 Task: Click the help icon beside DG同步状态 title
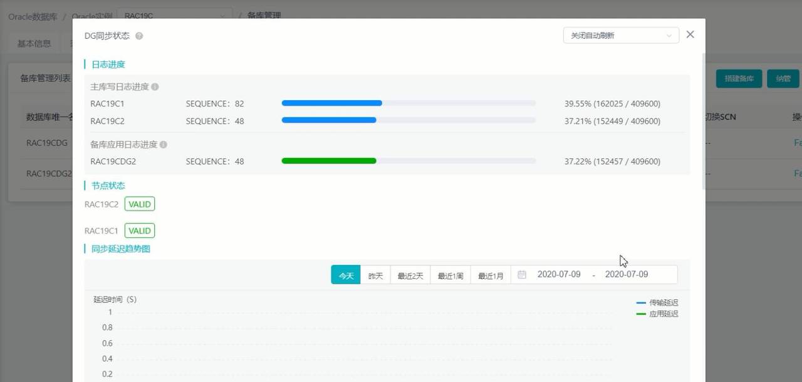[138, 36]
